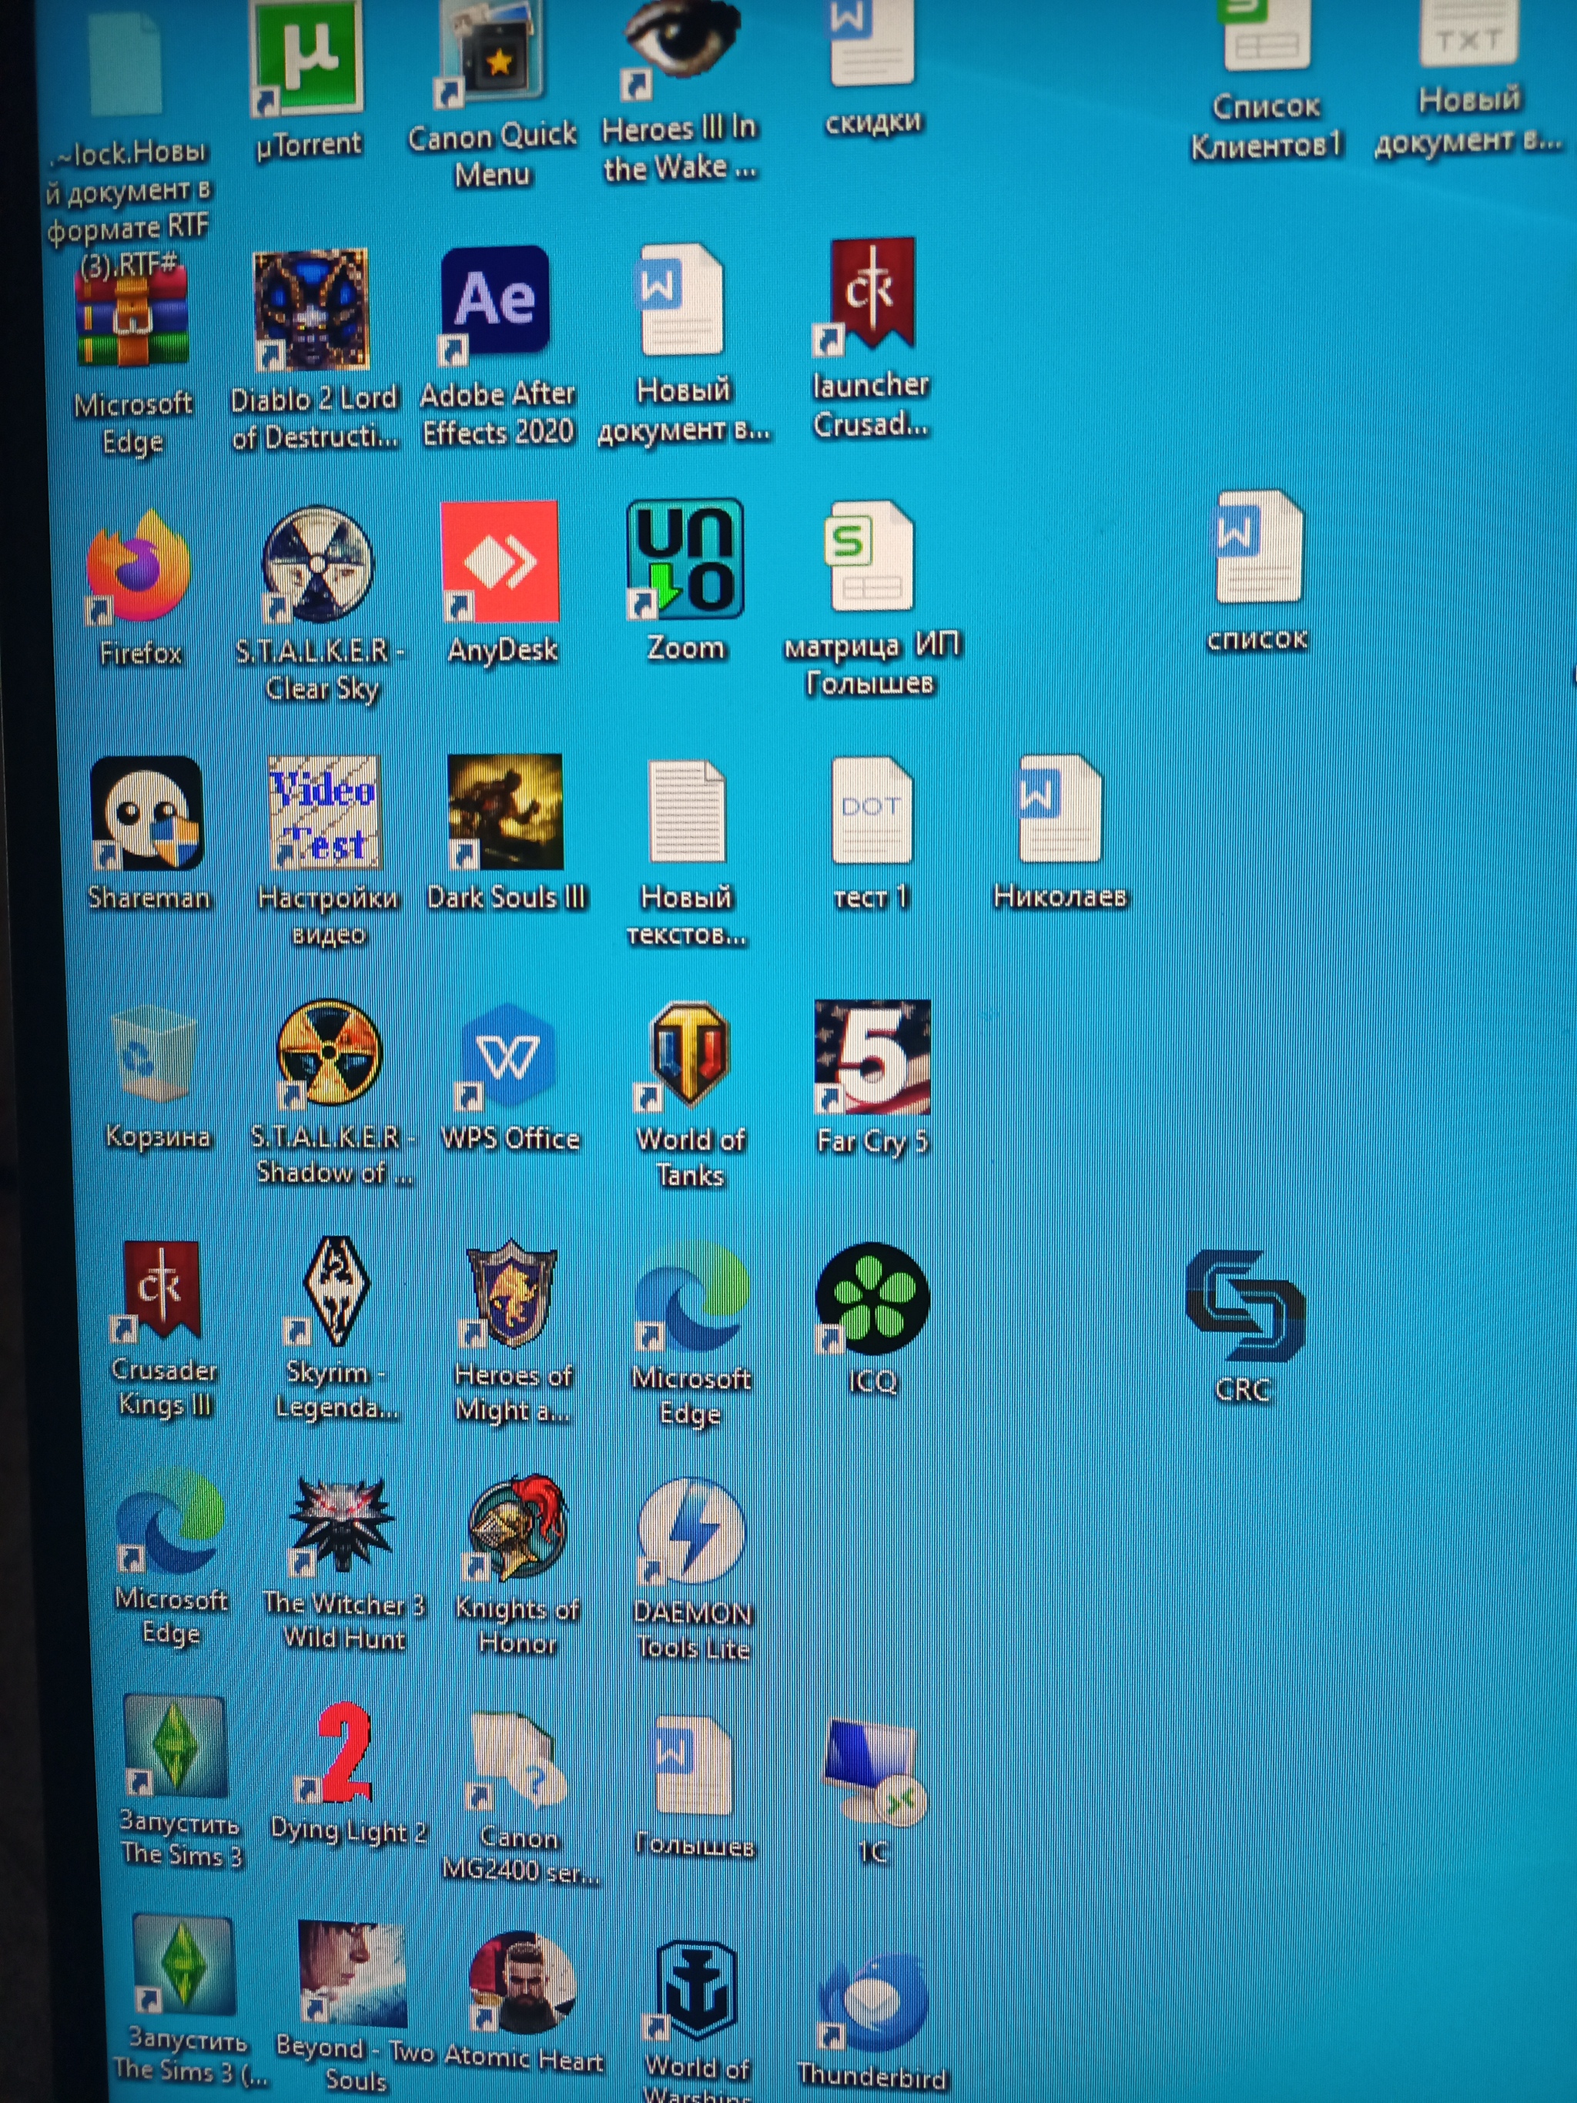Open the Shareman shortcut

pyautogui.click(x=146, y=814)
